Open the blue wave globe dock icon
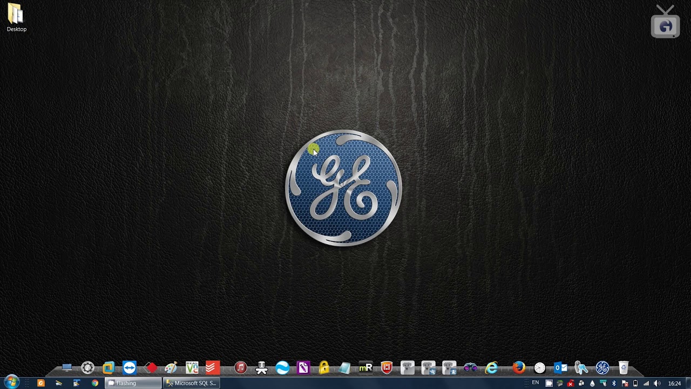This screenshot has height=389, width=691. (282, 368)
